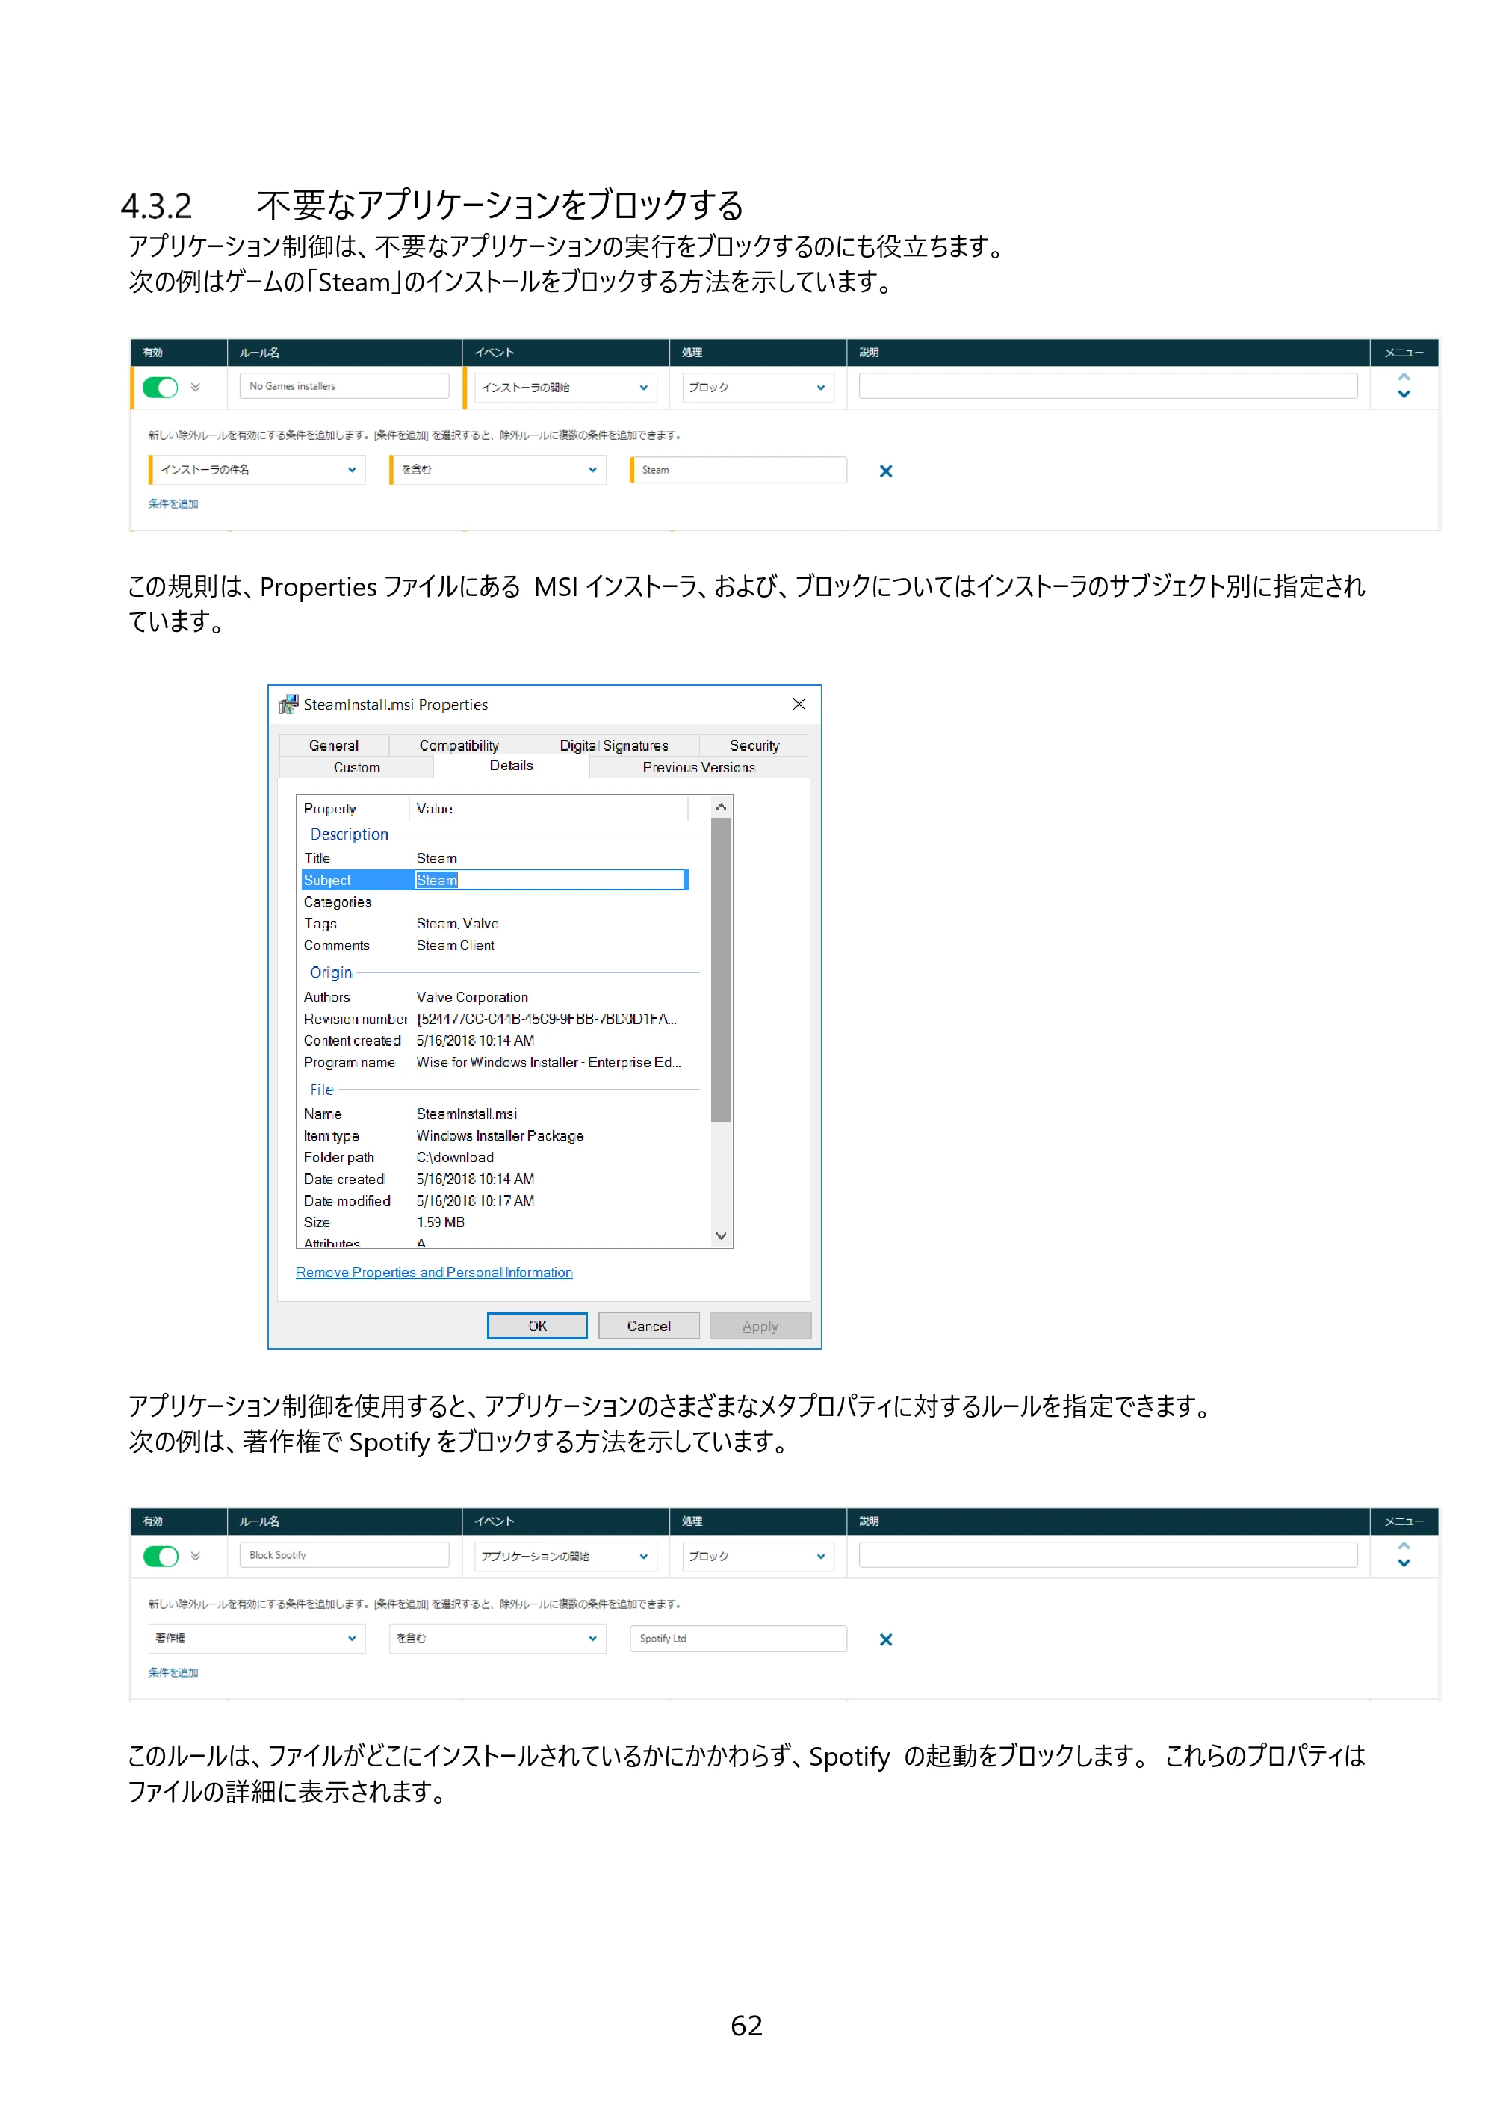Open the Previous Versions tab
The image size is (1494, 2113).
(698, 768)
